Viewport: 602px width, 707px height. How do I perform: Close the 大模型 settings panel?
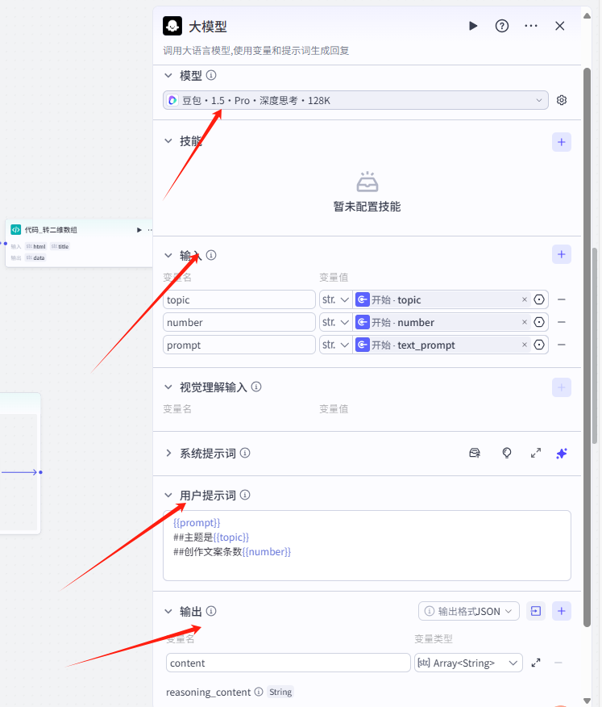(559, 26)
